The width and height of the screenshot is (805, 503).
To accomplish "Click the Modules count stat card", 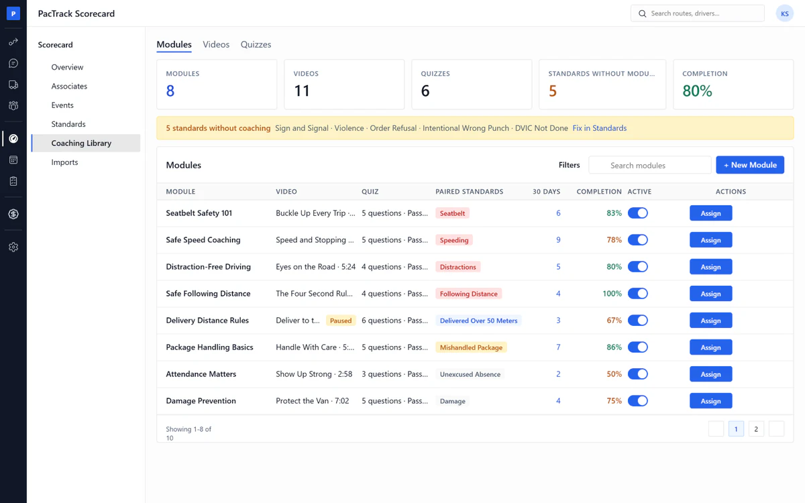I will tap(217, 85).
